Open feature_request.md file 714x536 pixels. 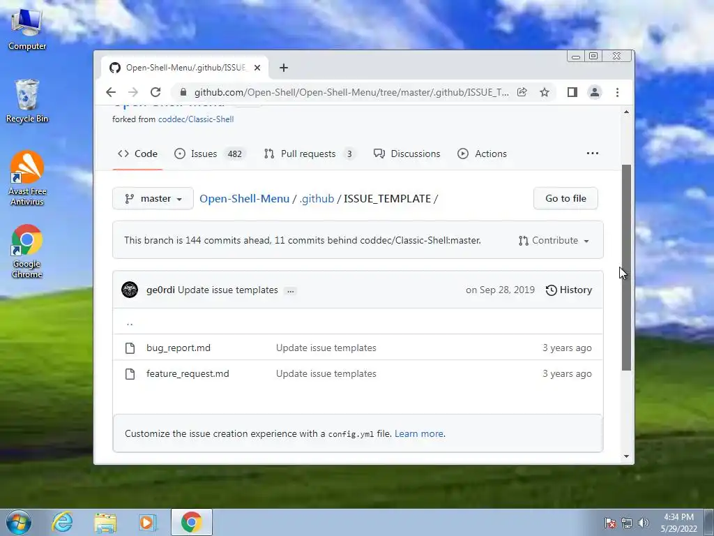(x=188, y=374)
